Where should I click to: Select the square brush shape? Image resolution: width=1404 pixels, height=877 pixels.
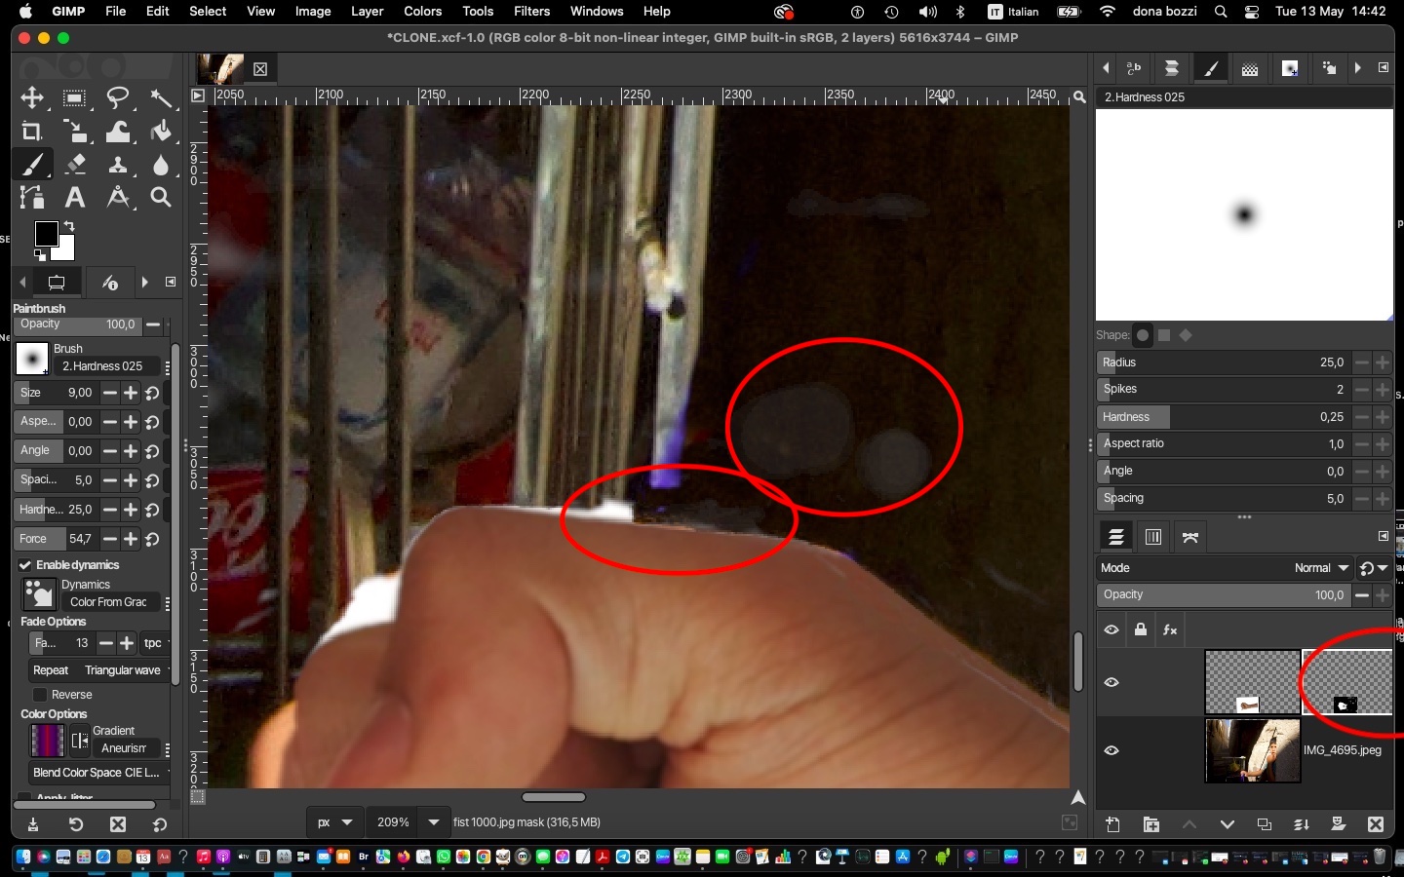[x=1164, y=335]
